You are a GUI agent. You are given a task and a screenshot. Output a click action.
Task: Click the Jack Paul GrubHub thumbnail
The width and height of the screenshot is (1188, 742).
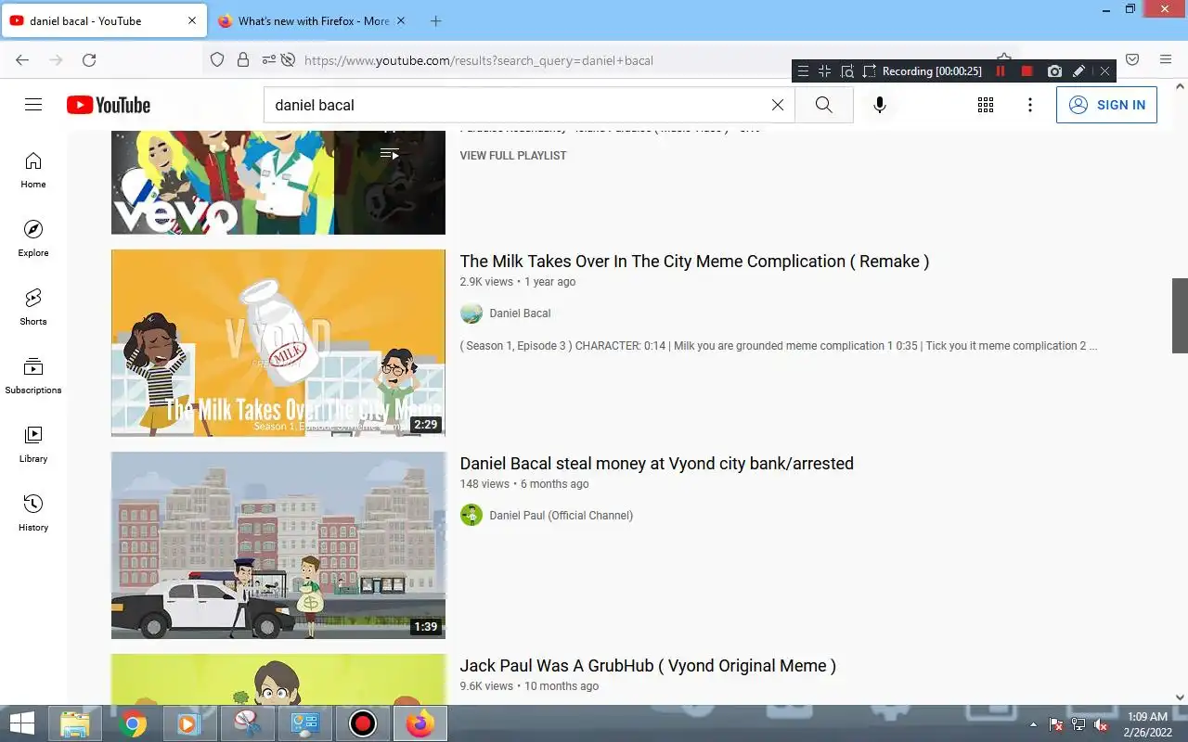[x=278, y=679]
